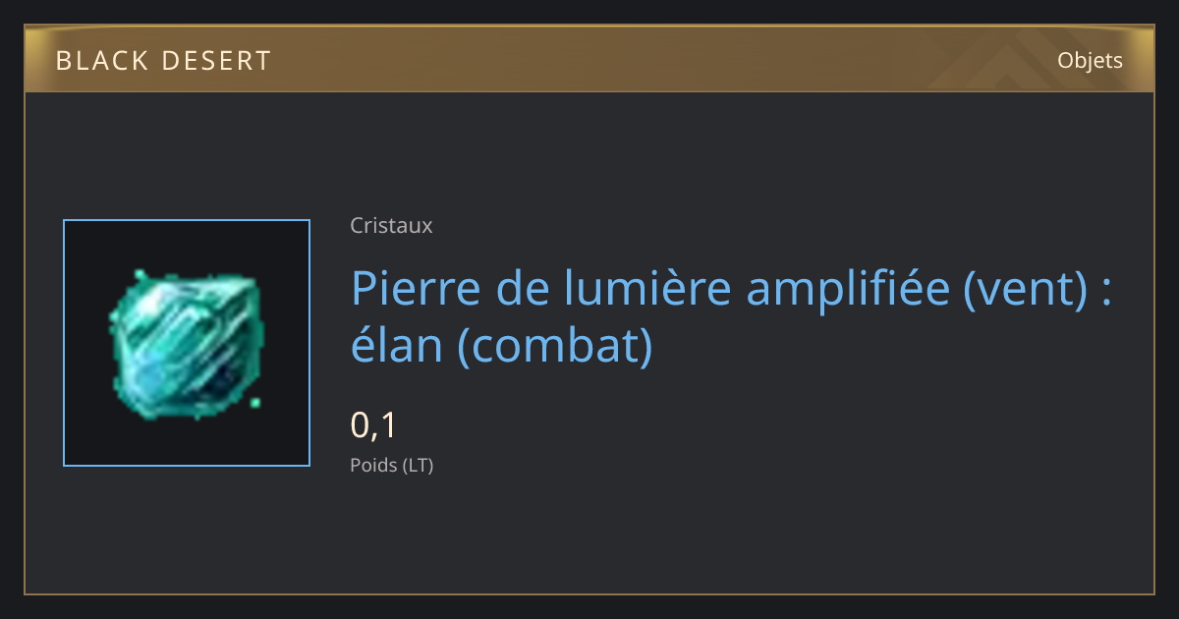1179x619 pixels.
Task: Click the BLACK DESERT header title
Action: [x=163, y=61]
